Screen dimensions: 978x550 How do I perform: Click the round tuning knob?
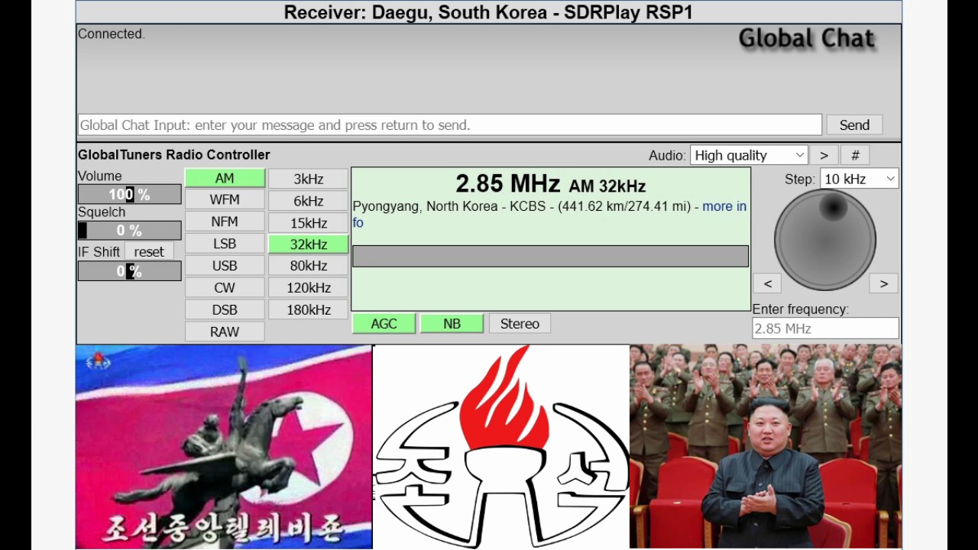(825, 240)
